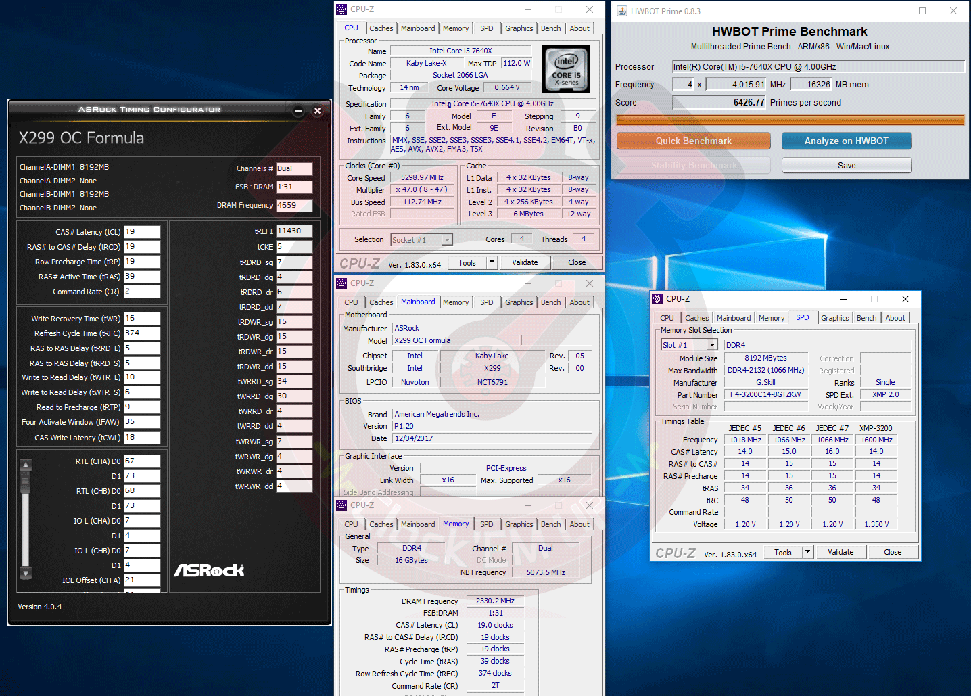Open Bench tab in CPU-Z processor window
This screenshot has width=971, height=696.
(550, 28)
